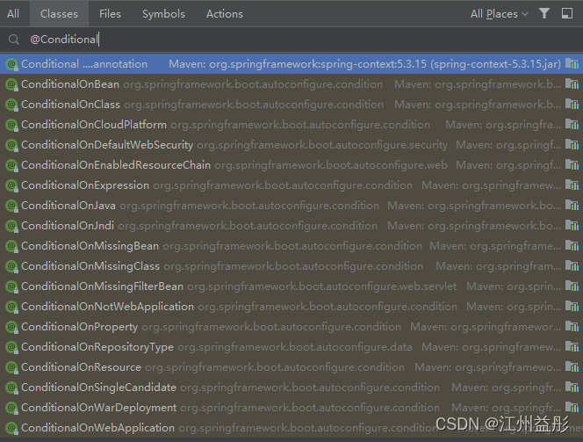
Task: Select the Conditional annotation result
Action: [291, 64]
